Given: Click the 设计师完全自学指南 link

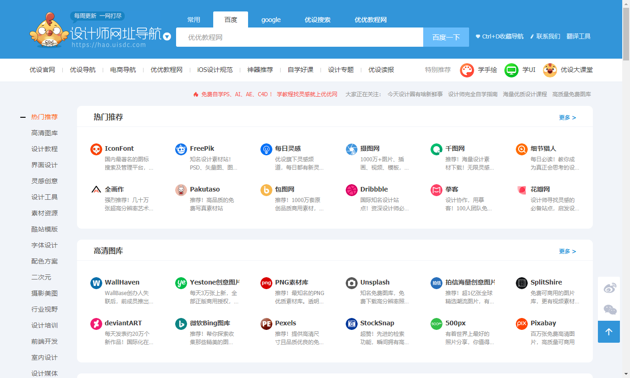Looking at the screenshot, I should (x=473, y=94).
